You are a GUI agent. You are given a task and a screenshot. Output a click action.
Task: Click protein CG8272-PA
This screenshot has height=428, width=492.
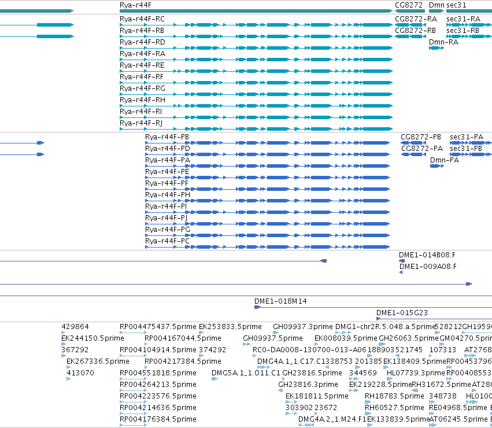coord(421,149)
